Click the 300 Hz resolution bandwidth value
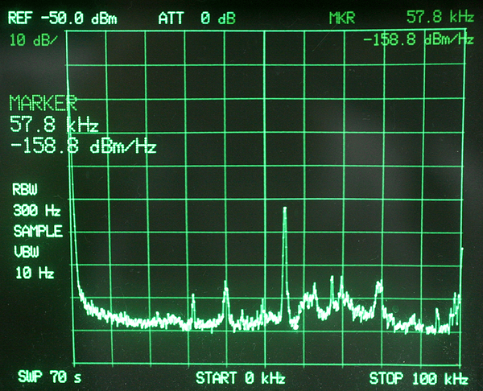483x391 pixels. pos(36,212)
